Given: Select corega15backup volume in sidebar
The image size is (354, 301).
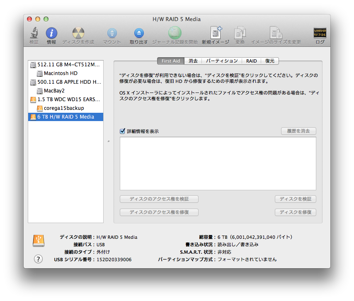Looking at the screenshot, I should [65, 108].
